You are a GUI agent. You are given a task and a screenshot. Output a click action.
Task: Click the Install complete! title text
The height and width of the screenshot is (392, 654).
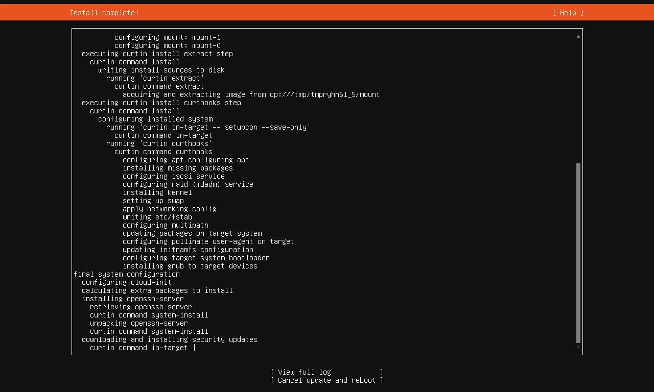(104, 13)
